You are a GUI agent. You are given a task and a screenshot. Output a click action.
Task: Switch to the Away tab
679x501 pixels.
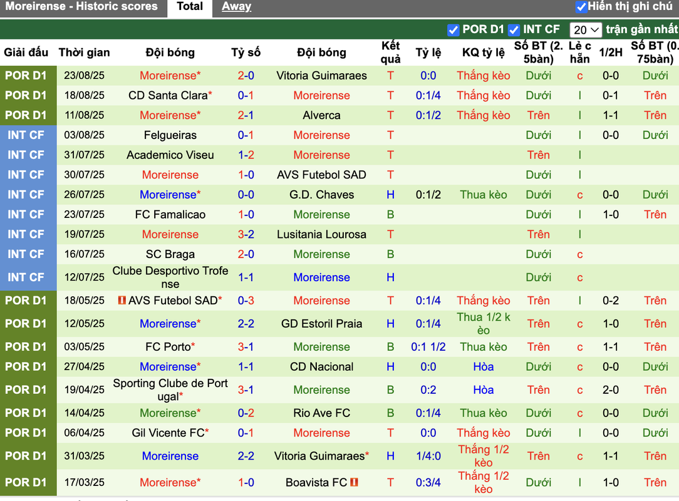click(236, 6)
